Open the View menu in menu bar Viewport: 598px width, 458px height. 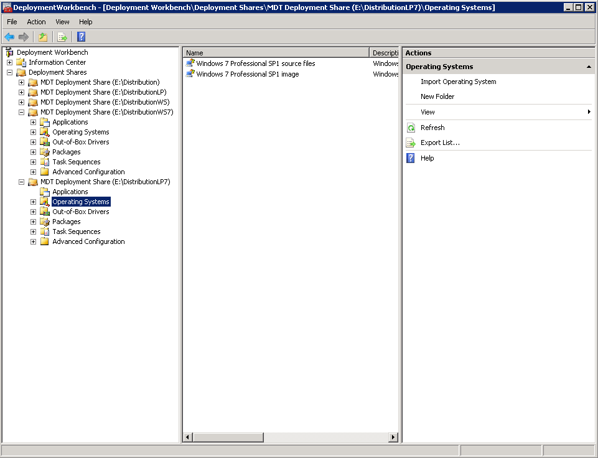[x=62, y=22]
